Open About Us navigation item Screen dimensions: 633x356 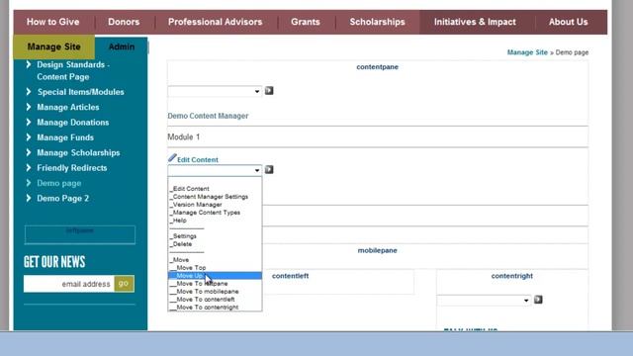point(568,22)
